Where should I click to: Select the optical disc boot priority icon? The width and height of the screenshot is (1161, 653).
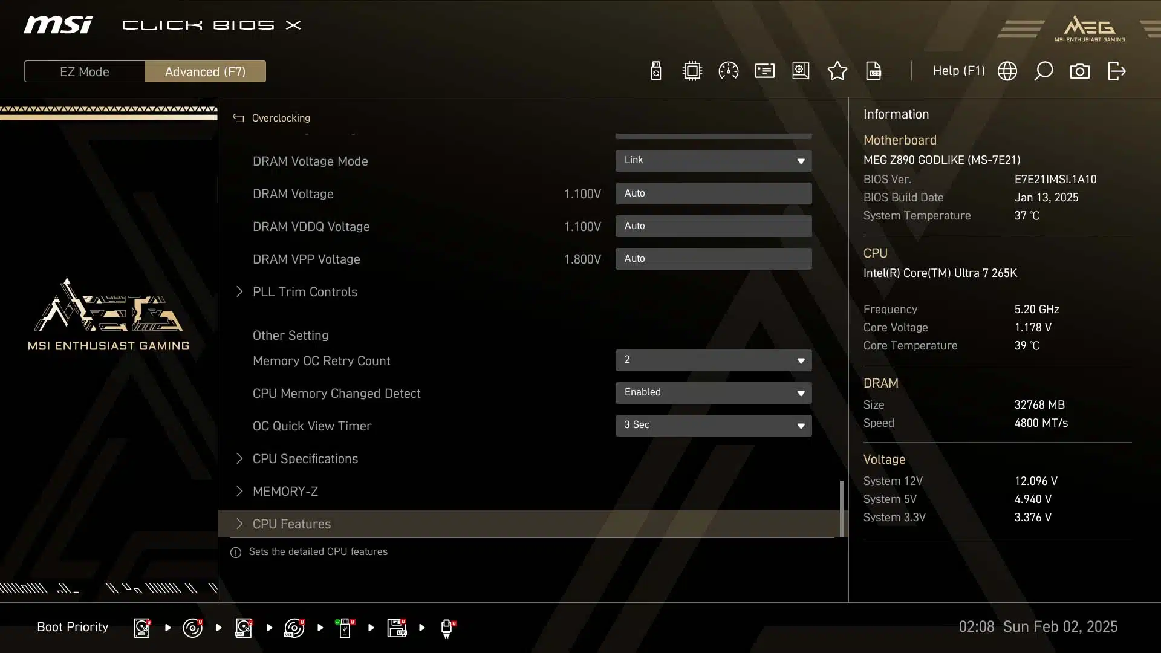pos(193,628)
